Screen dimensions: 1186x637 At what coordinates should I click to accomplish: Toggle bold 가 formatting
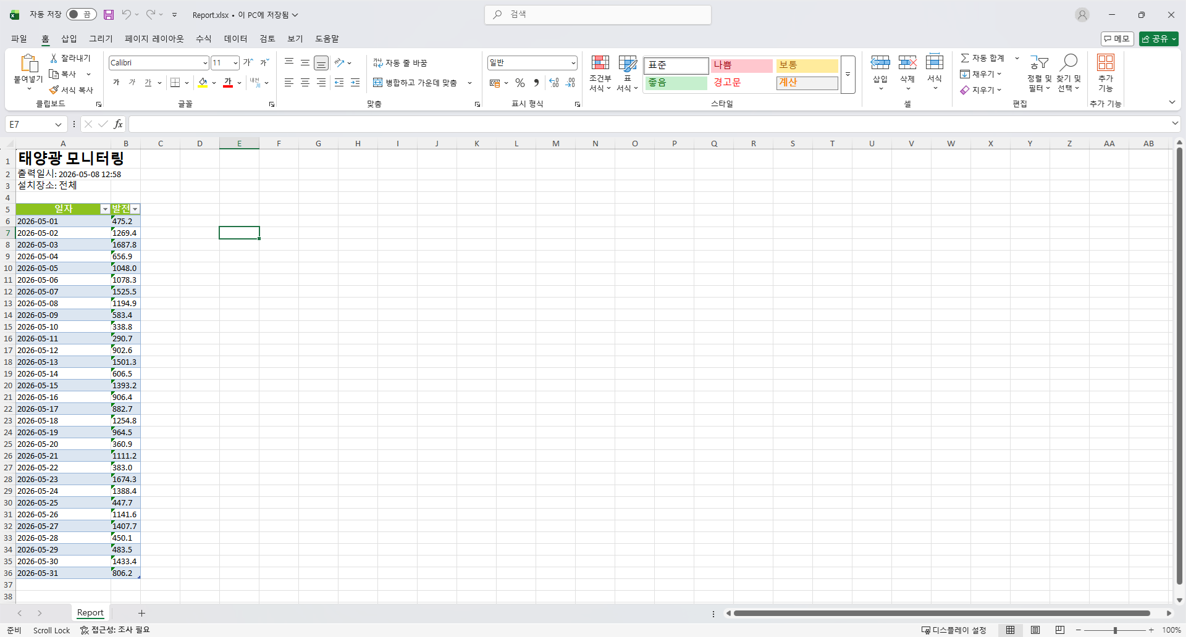[116, 83]
